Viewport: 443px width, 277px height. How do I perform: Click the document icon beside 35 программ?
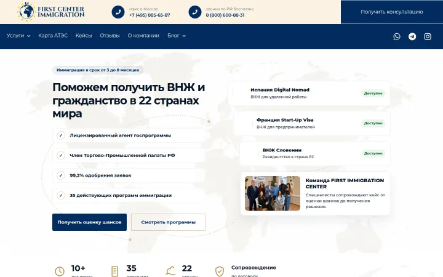click(x=114, y=271)
